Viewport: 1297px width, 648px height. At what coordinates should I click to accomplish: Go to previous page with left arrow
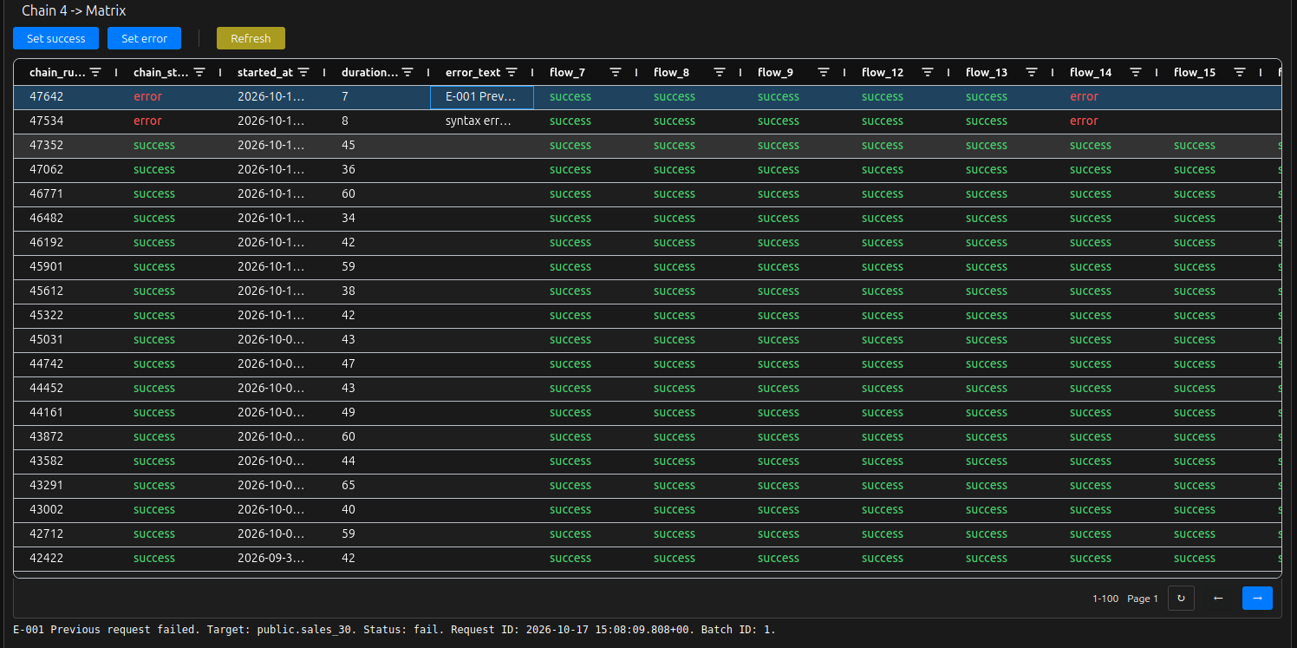(x=1218, y=598)
